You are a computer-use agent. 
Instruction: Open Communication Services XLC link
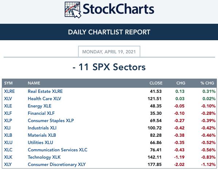[58, 150]
